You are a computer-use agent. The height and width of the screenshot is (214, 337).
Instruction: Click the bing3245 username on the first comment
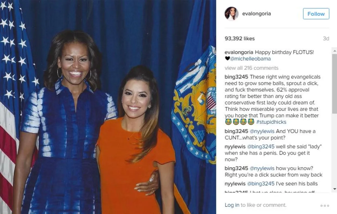pos(236,77)
